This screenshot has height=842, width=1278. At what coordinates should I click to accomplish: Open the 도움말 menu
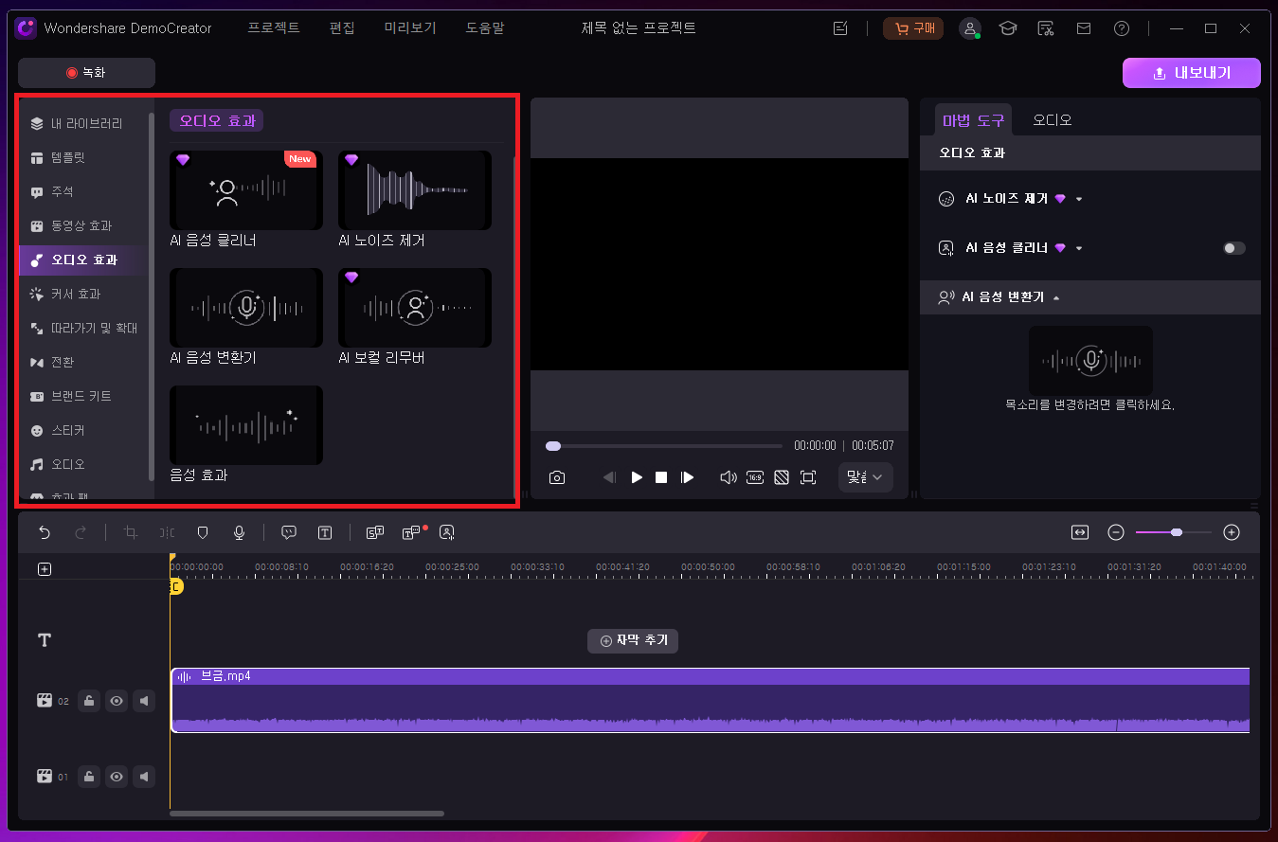pos(485,28)
